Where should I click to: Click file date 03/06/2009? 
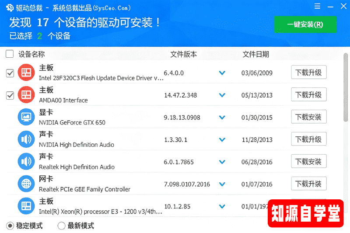(257, 73)
